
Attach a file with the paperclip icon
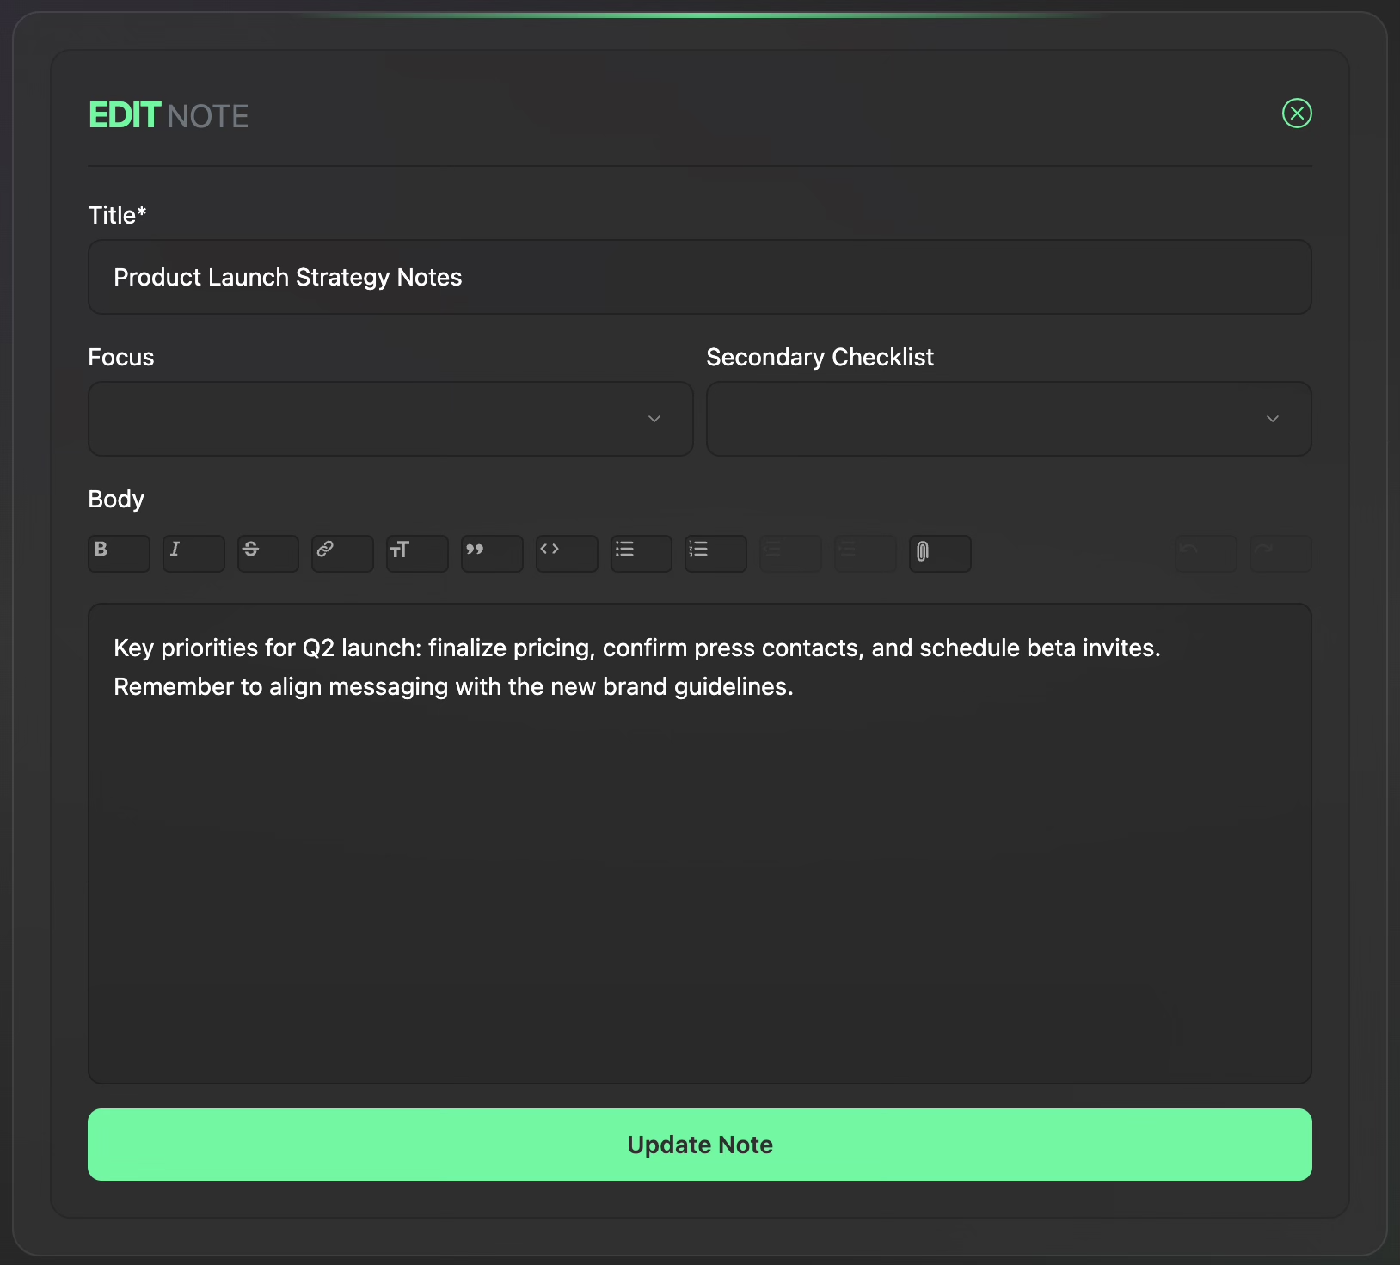tap(940, 553)
